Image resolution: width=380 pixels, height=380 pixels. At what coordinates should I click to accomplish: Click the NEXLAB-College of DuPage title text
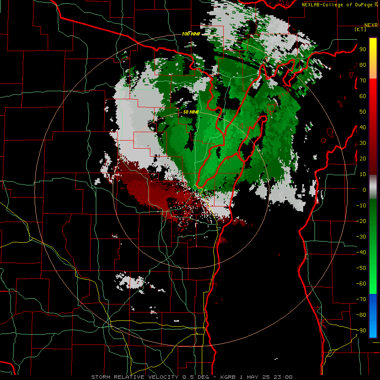coord(338,5)
